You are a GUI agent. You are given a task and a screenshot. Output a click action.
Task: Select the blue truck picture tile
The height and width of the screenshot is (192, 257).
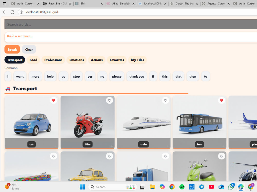pos(144,166)
